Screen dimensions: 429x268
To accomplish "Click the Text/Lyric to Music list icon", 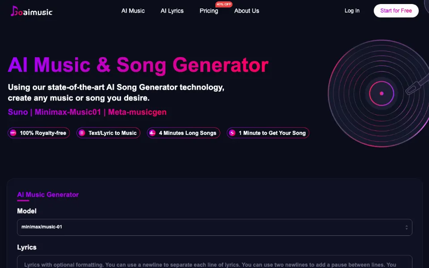I will click(x=82, y=133).
